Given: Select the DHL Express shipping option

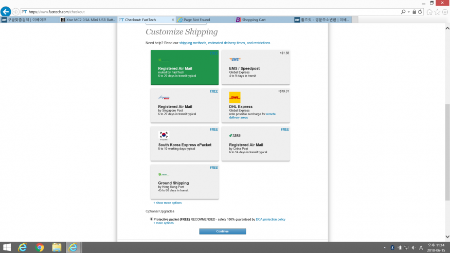Looking at the screenshot, I should pos(256,105).
